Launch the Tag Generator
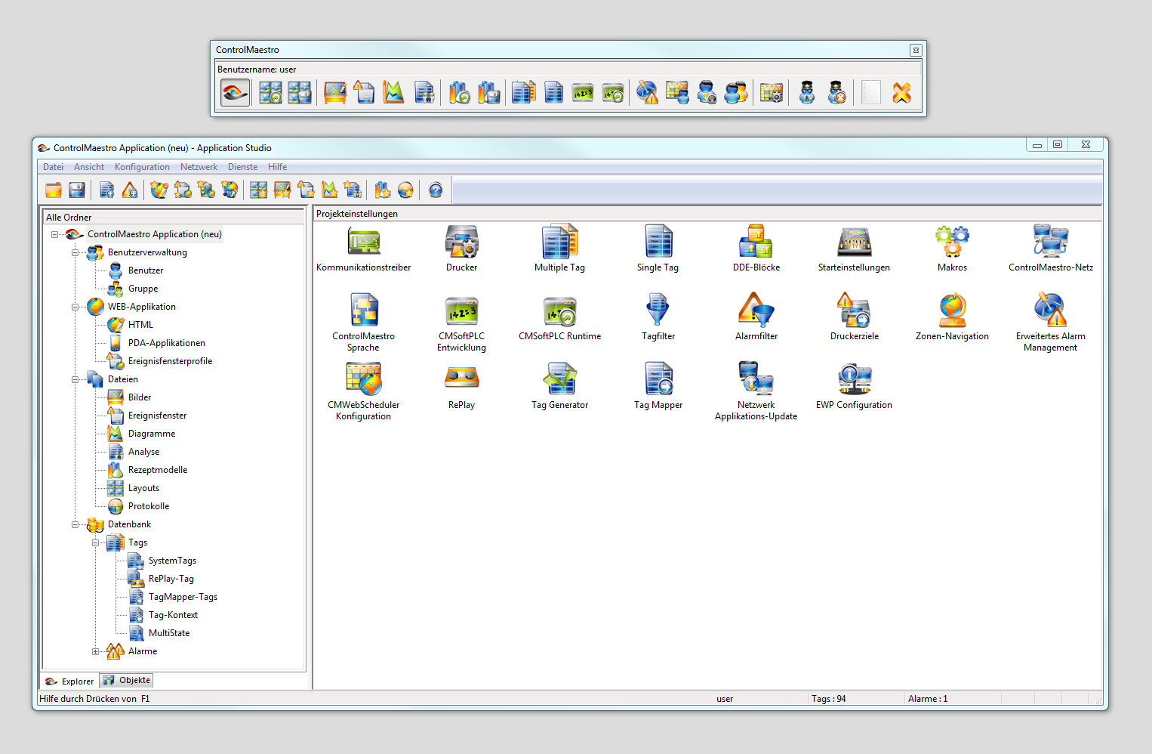This screenshot has width=1152, height=754. (x=560, y=379)
